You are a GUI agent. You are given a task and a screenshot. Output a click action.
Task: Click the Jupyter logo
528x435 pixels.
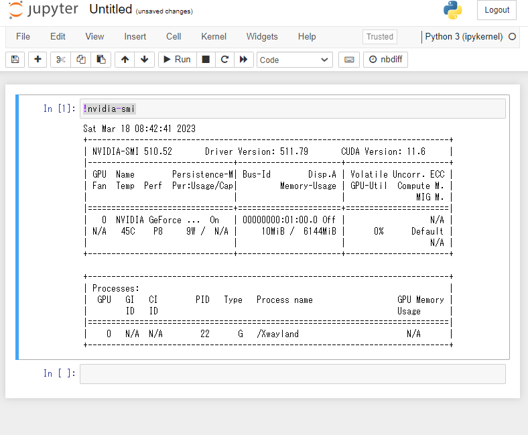pyautogui.click(x=43, y=9)
